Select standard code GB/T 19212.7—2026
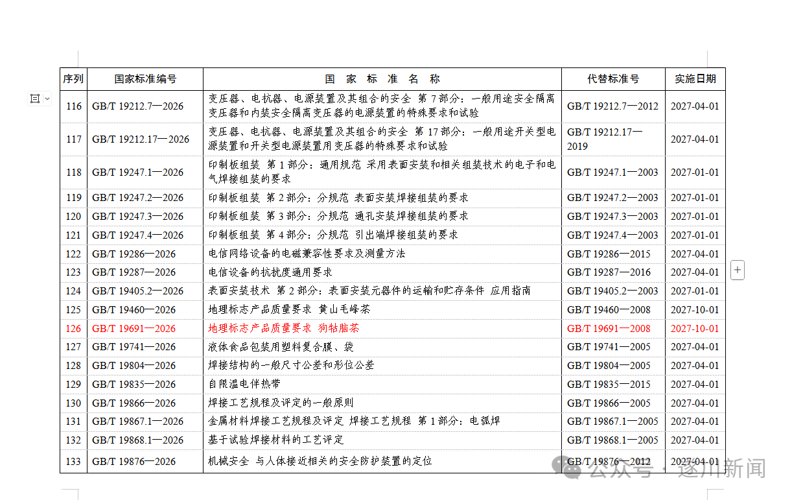Screen dimensions: 792x500 (138, 106)
